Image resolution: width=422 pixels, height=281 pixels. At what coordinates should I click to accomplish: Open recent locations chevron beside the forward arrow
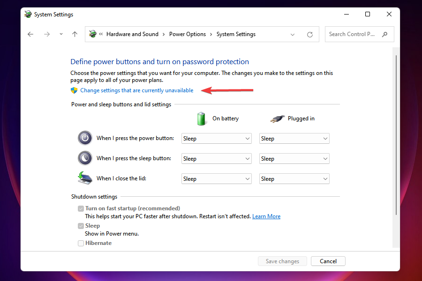pos(61,34)
